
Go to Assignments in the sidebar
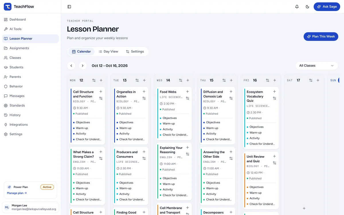(30, 48)
